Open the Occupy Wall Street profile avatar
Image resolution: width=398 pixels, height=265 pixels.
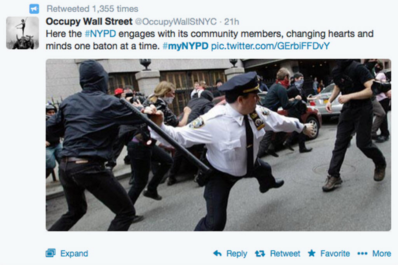click(x=23, y=33)
